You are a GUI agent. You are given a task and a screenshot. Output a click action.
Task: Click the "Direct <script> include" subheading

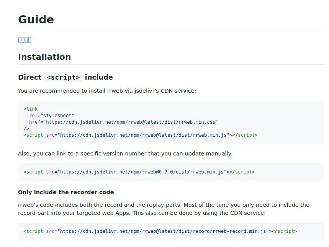click(x=65, y=77)
